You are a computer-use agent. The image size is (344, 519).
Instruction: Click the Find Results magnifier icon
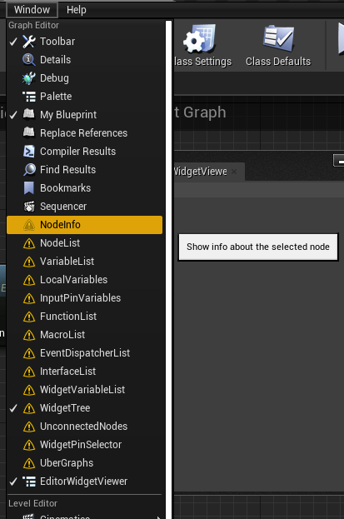click(x=29, y=169)
